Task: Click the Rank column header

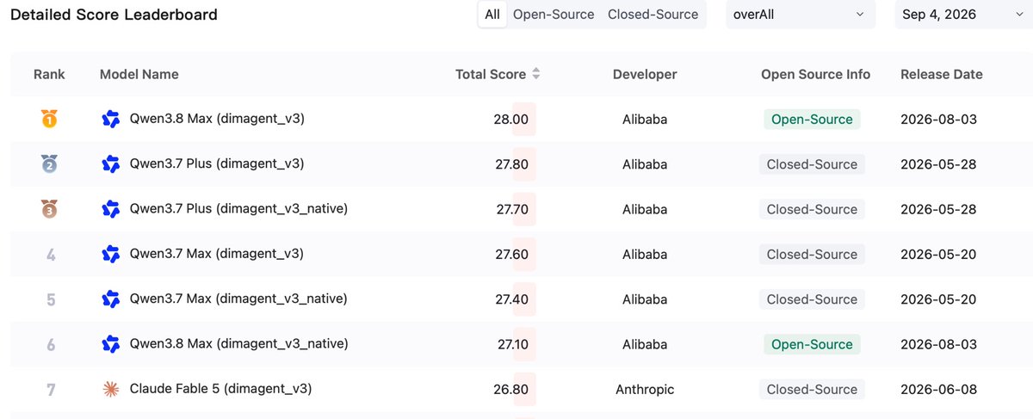Action: click(x=49, y=74)
